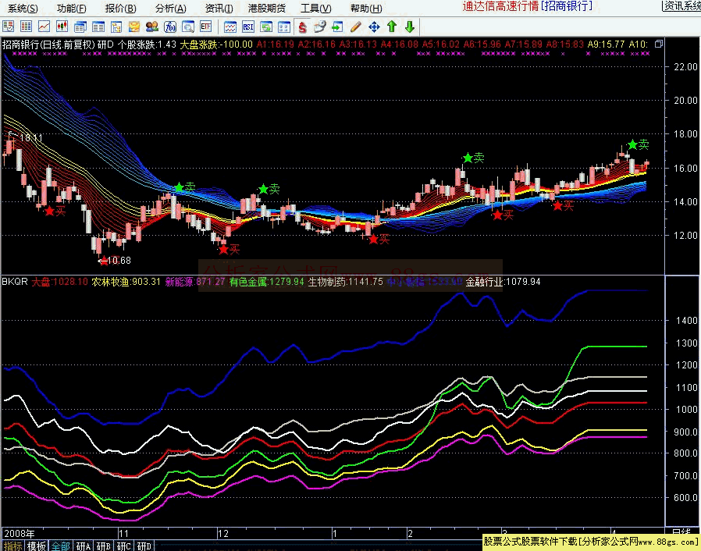Open the 帮助(H) menu
Screen dimensions: 701x551
365,8
